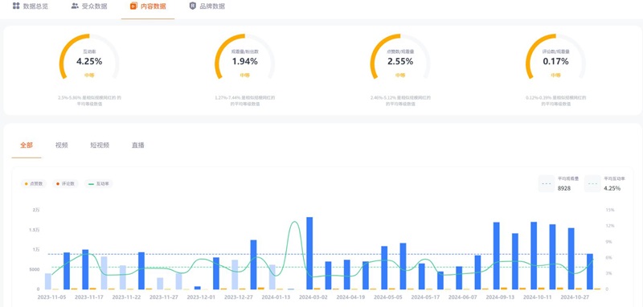
Task: Click the 4.25% average engagement value in chart header
Action: [612, 189]
